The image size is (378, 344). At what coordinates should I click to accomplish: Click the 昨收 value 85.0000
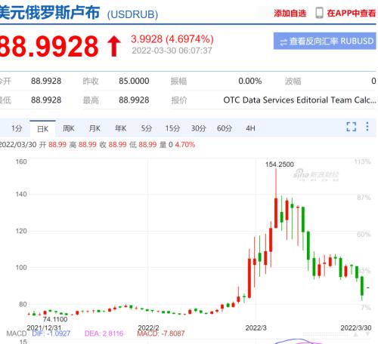(x=134, y=81)
